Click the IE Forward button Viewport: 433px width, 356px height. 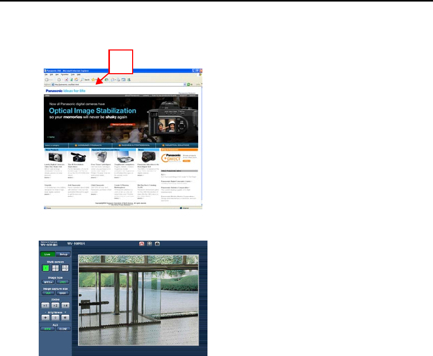[59, 80]
